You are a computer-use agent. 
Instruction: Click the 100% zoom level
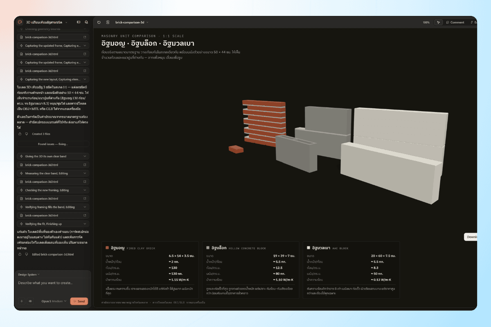[426, 22]
